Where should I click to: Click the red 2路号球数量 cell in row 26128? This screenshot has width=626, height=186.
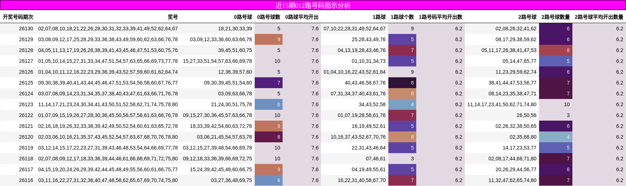pos(556,50)
